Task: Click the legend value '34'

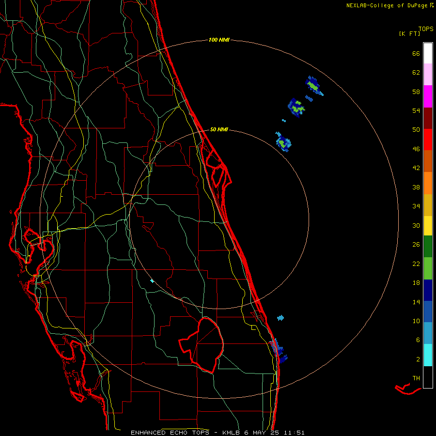Action: [416, 206]
